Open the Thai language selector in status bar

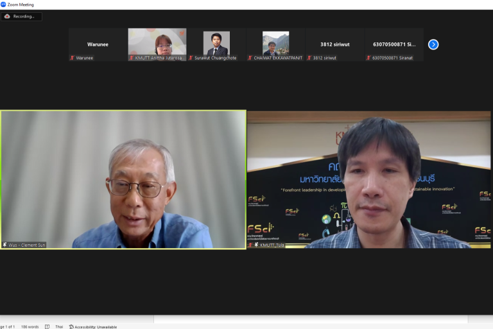click(59, 326)
